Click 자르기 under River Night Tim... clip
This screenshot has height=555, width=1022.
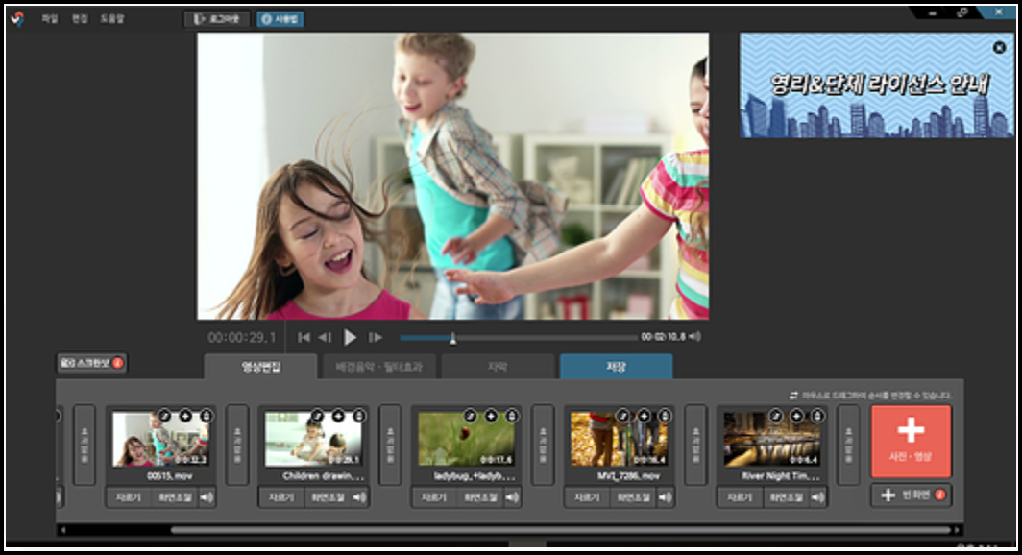[x=740, y=497]
